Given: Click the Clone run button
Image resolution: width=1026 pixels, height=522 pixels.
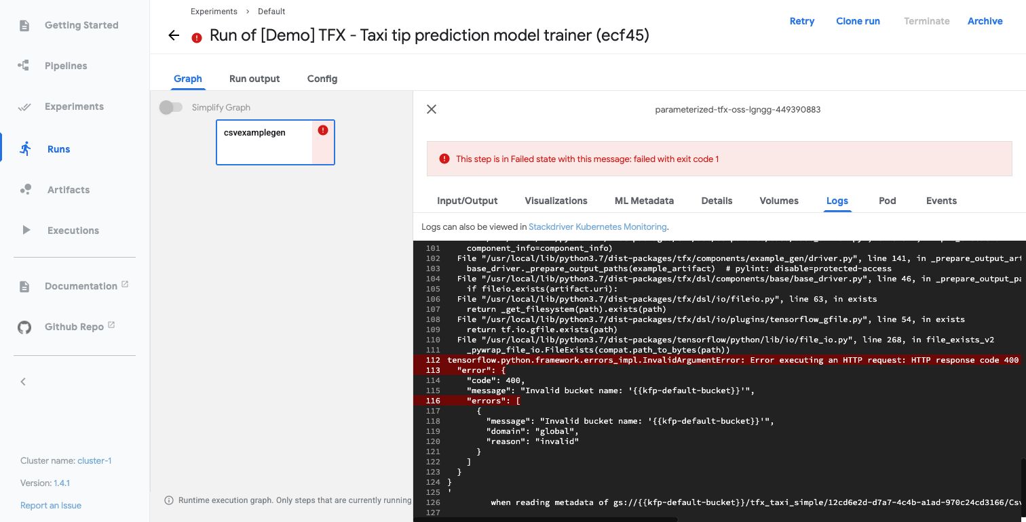Looking at the screenshot, I should [858, 21].
